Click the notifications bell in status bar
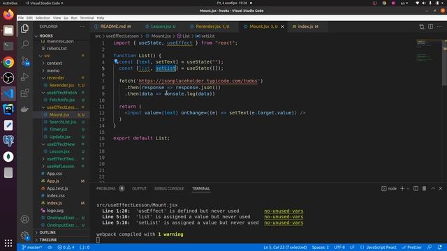The height and width of the screenshot is (251, 447). point(439,248)
